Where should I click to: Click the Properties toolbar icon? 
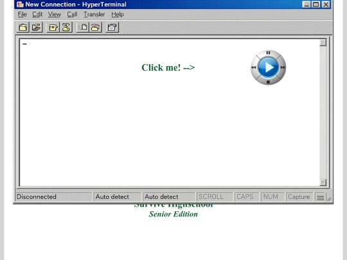(112, 28)
